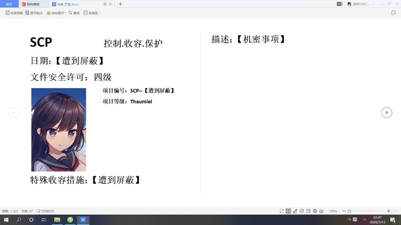Screen dimensions: 401x225
Task: Expand the auto-fit width dropdown
Action: point(92,12)
